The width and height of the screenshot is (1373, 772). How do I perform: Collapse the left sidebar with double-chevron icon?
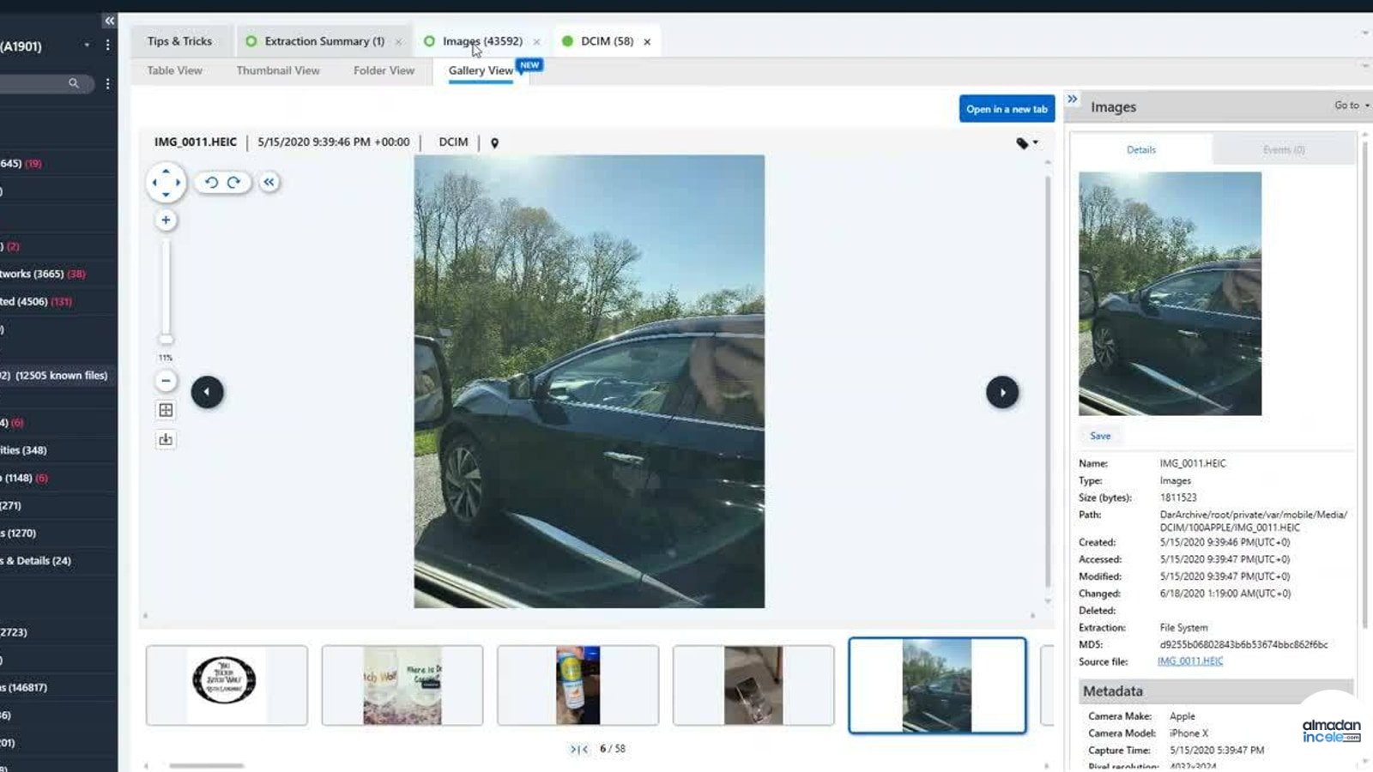click(109, 21)
